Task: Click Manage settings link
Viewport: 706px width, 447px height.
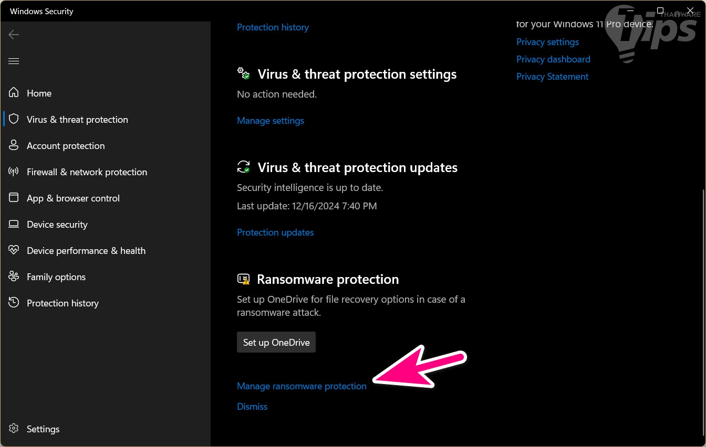Action: (271, 121)
